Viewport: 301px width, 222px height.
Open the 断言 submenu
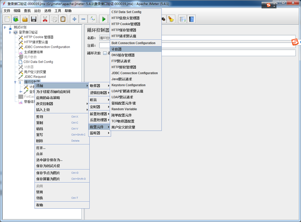100,100
